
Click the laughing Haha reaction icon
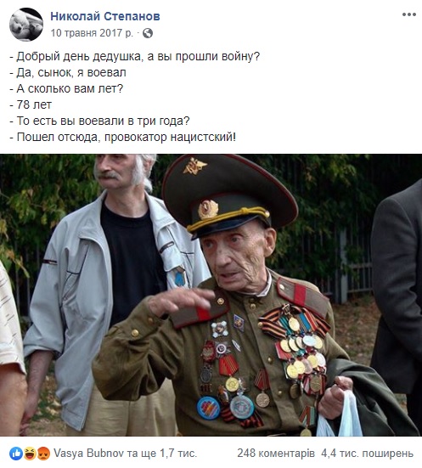point(30,454)
